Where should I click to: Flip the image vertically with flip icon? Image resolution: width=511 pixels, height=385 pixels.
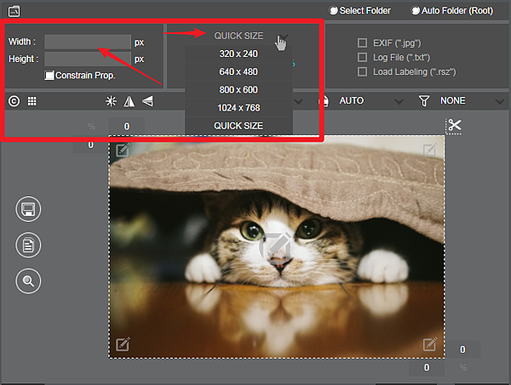147,101
